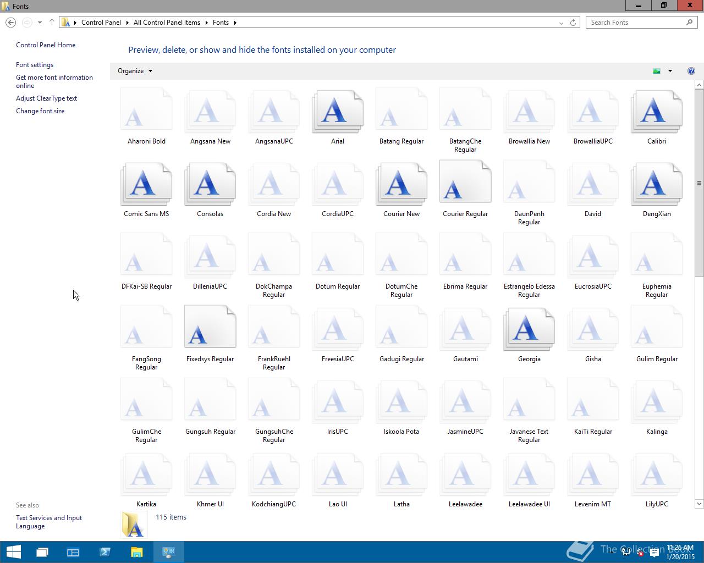This screenshot has width=704, height=563.
Task: Open Font settings link
Action: tap(35, 65)
